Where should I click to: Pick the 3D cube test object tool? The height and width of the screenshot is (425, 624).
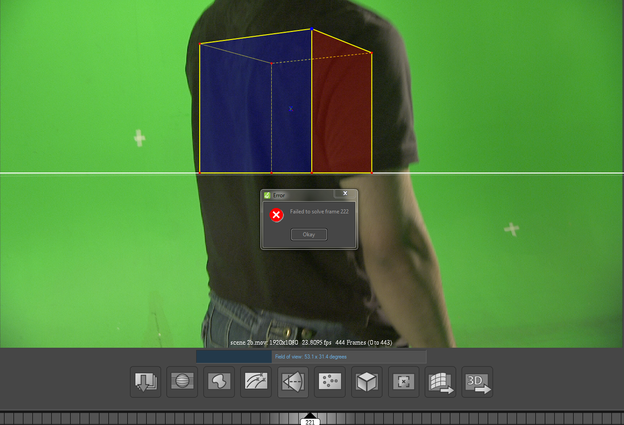pos(367,382)
